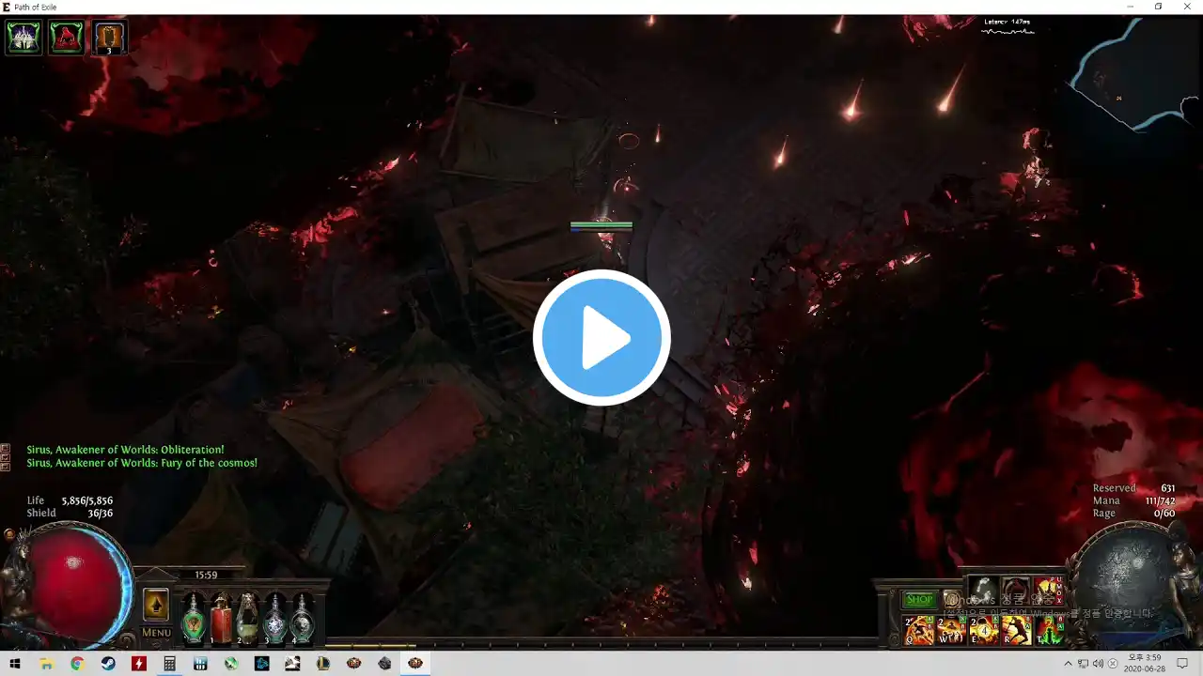
Task: Activate the T skill slot
Action: pyautogui.click(x=1049, y=630)
